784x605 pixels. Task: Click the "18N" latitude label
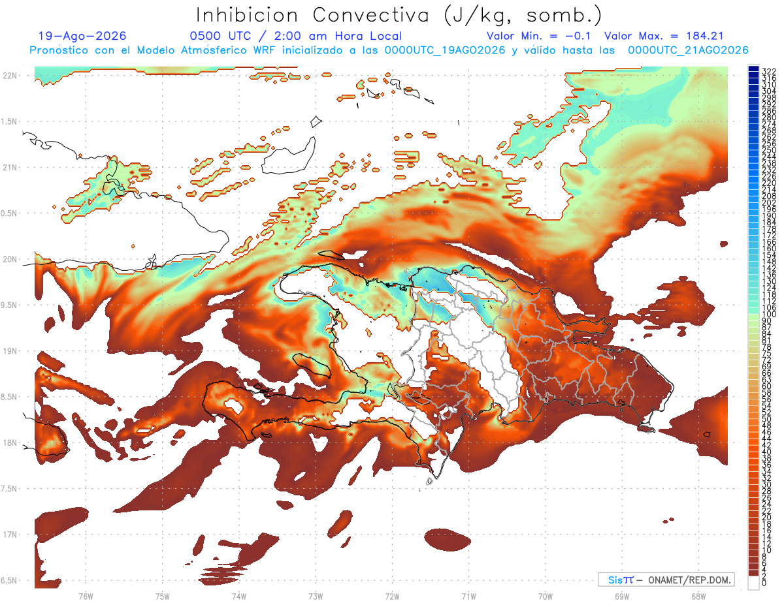10,442
